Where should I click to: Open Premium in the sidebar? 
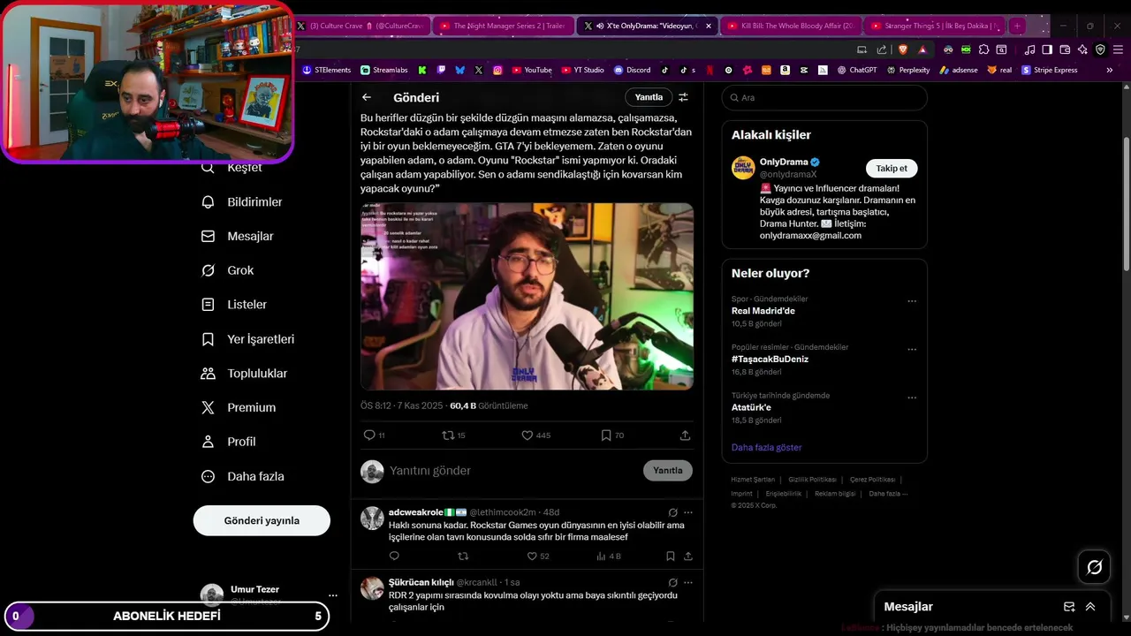point(239,407)
